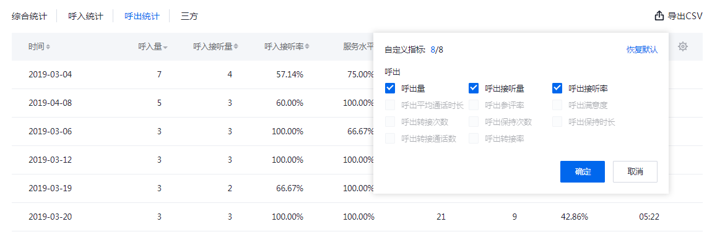Image resolution: width=725 pixels, height=237 pixels.
Task: Select the 2019-04-08 date cell
Action: [50, 103]
